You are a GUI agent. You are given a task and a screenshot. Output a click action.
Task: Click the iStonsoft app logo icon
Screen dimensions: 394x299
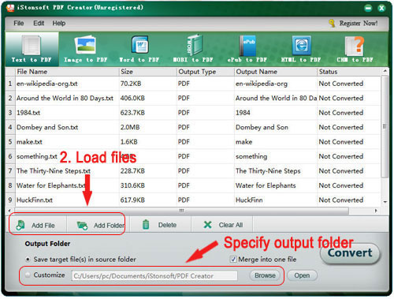pyautogui.click(x=10, y=8)
